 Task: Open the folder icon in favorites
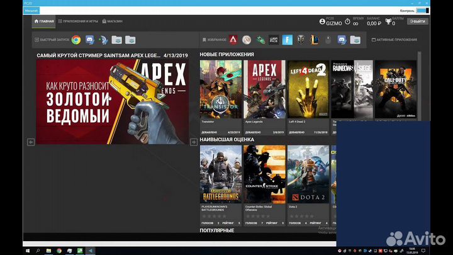[x=355, y=40]
